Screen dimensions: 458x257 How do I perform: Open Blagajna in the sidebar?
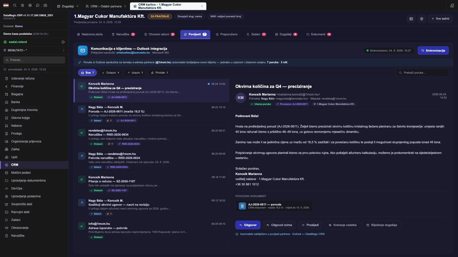pyautogui.click(x=34, y=94)
